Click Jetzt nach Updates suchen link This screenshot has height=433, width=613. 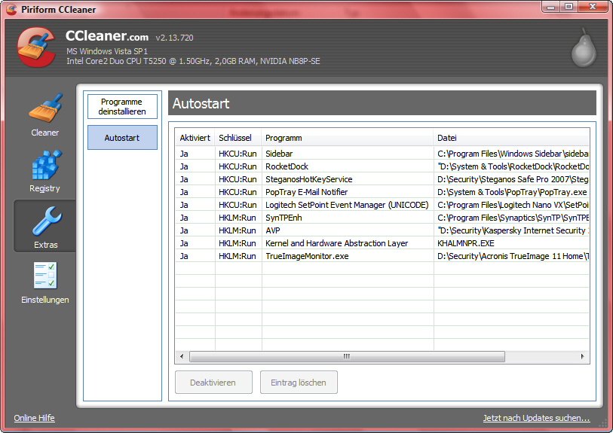(536, 418)
